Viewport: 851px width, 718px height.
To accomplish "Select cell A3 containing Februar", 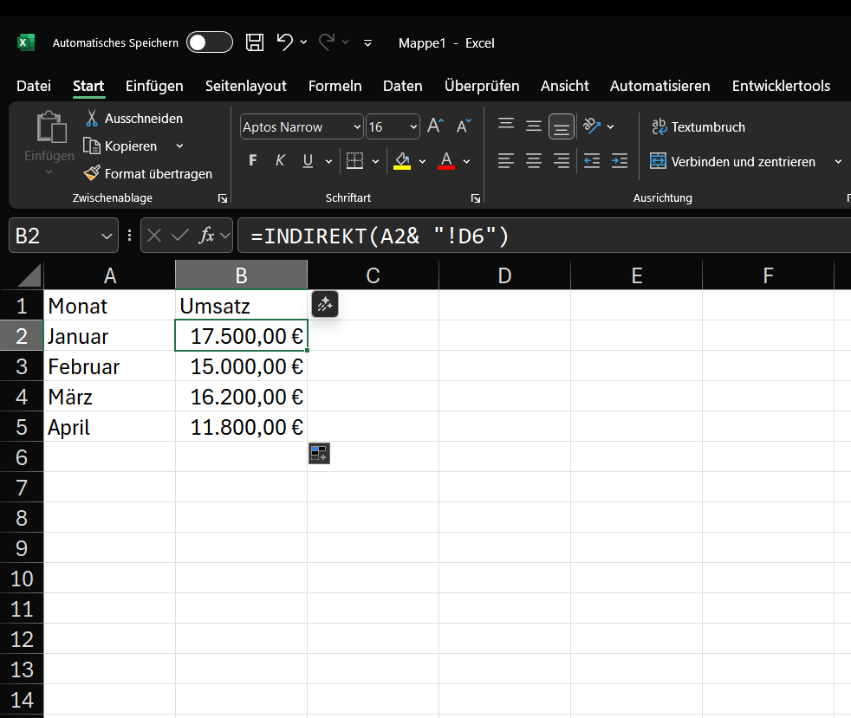I will point(109,366).
